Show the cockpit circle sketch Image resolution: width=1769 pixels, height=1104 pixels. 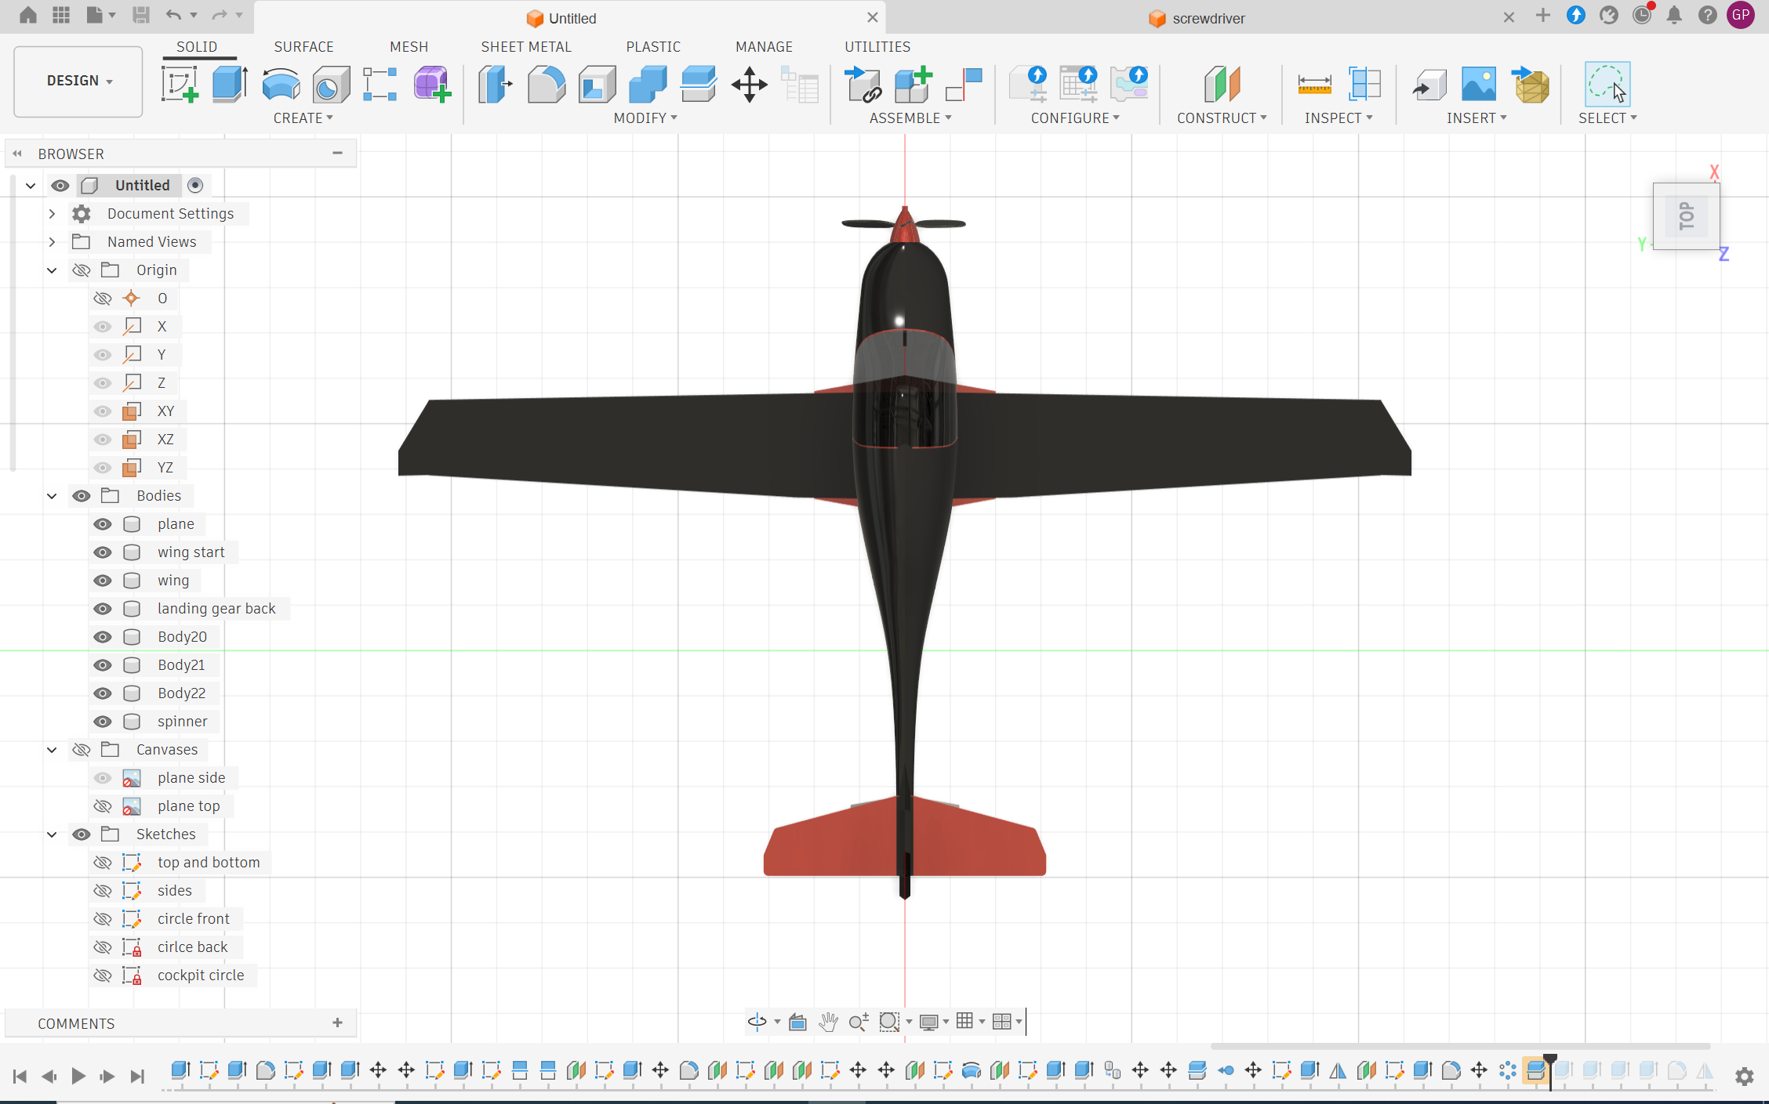(103, 976)
